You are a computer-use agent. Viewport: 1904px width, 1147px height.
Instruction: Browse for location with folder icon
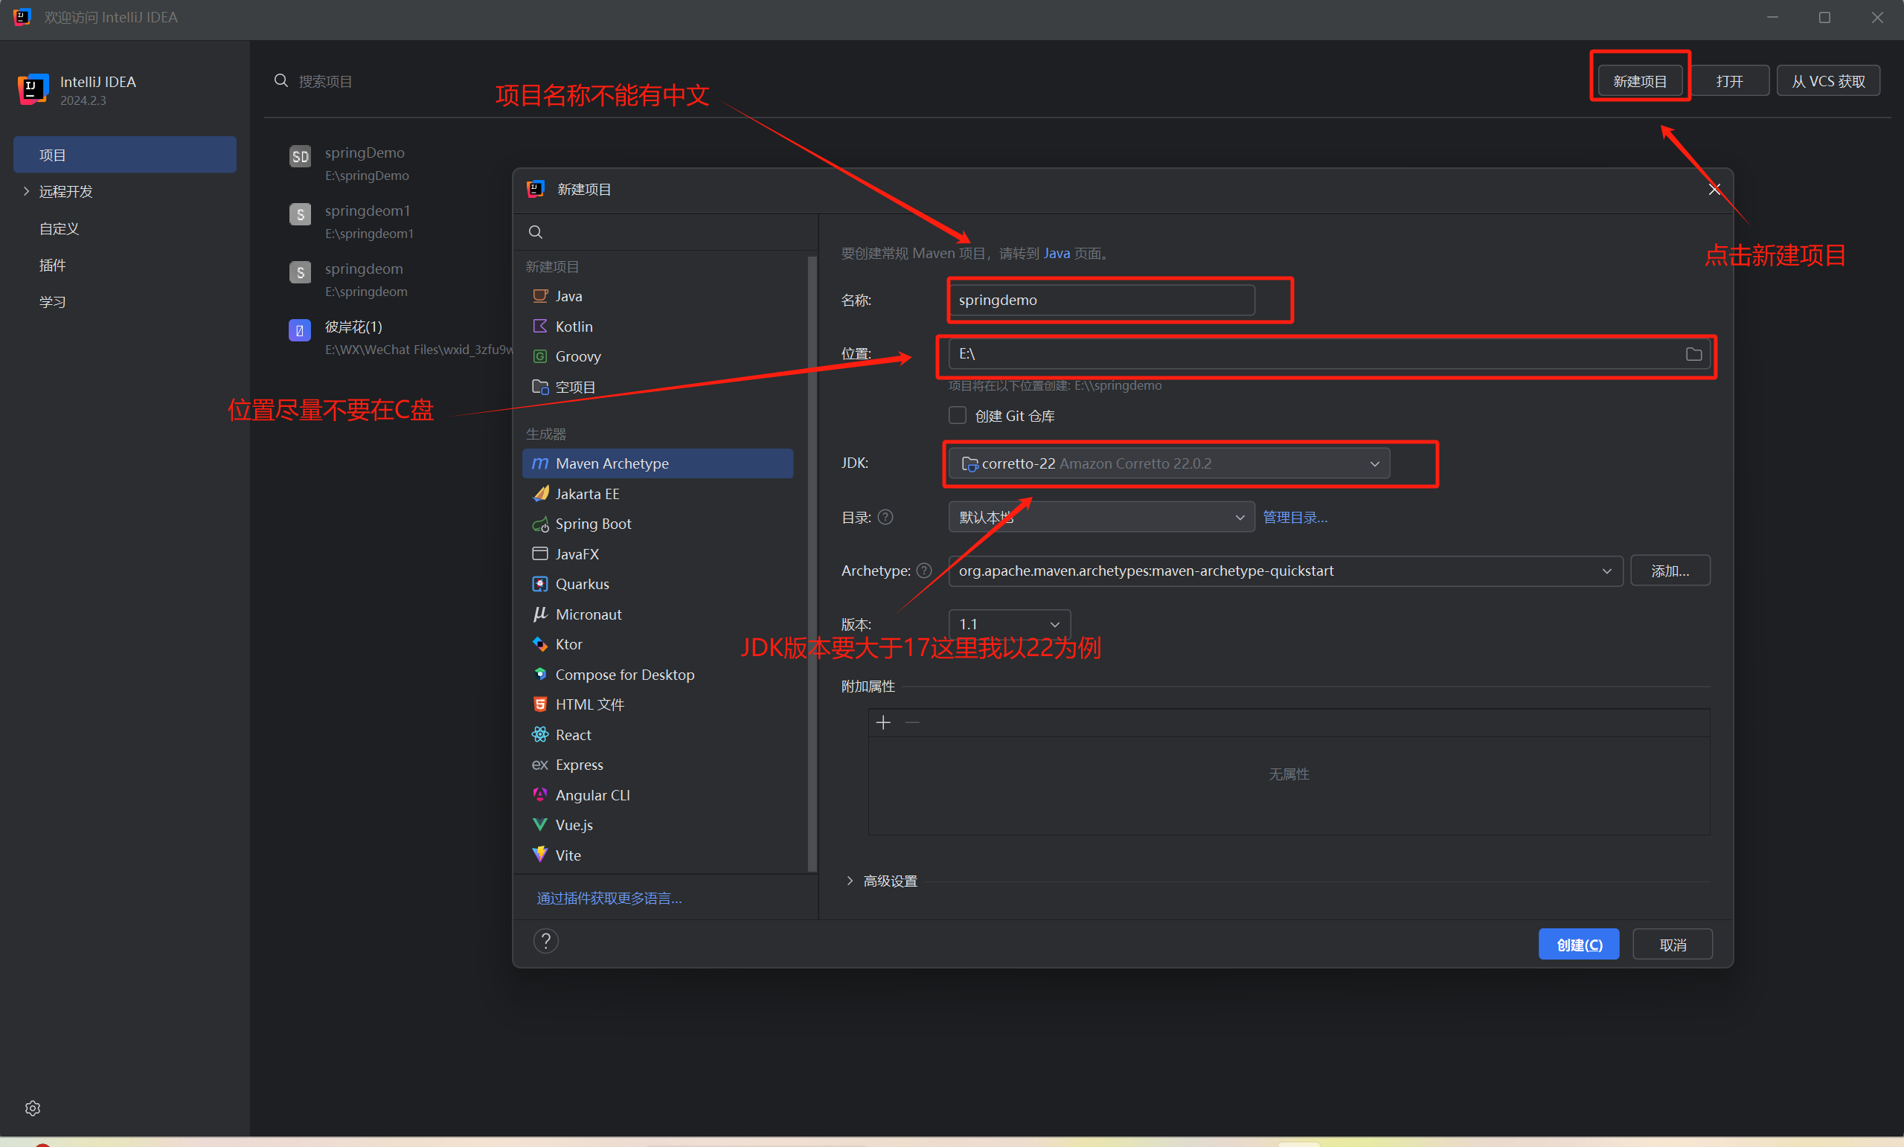pos(1694,354)
